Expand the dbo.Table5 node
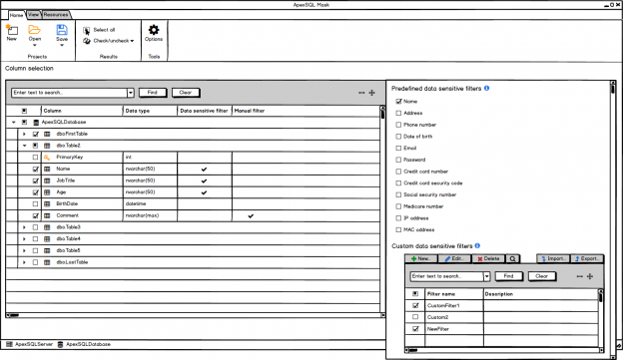The height and width of the screenshot is (360, 623). pos(24,251)
